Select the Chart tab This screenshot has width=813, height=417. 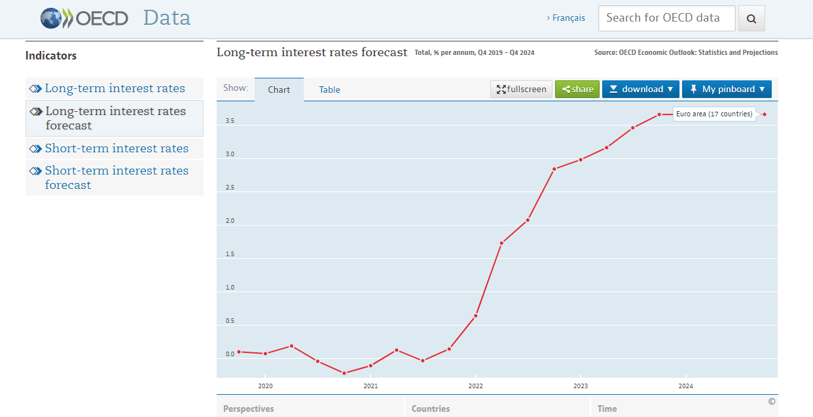pos(279,90)
